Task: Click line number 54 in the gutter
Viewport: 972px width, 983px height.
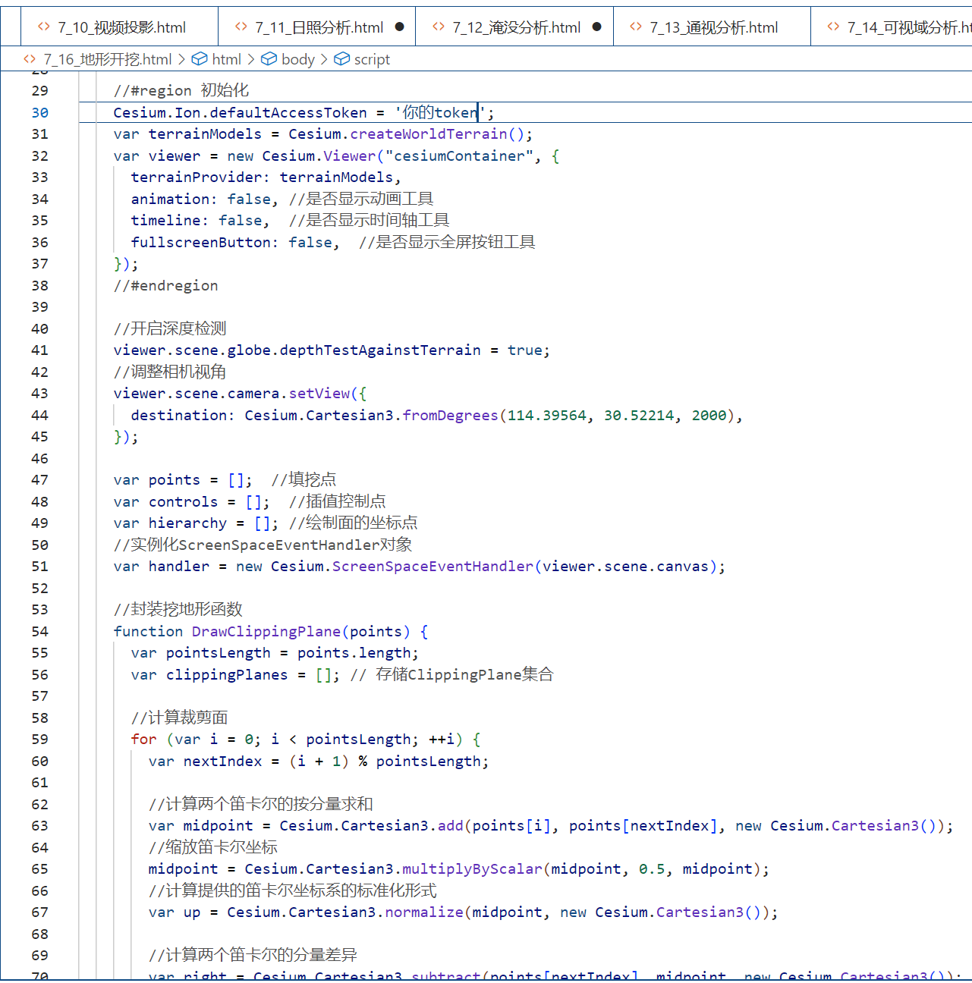Action: pyautogui.click(x=39, y=631)
